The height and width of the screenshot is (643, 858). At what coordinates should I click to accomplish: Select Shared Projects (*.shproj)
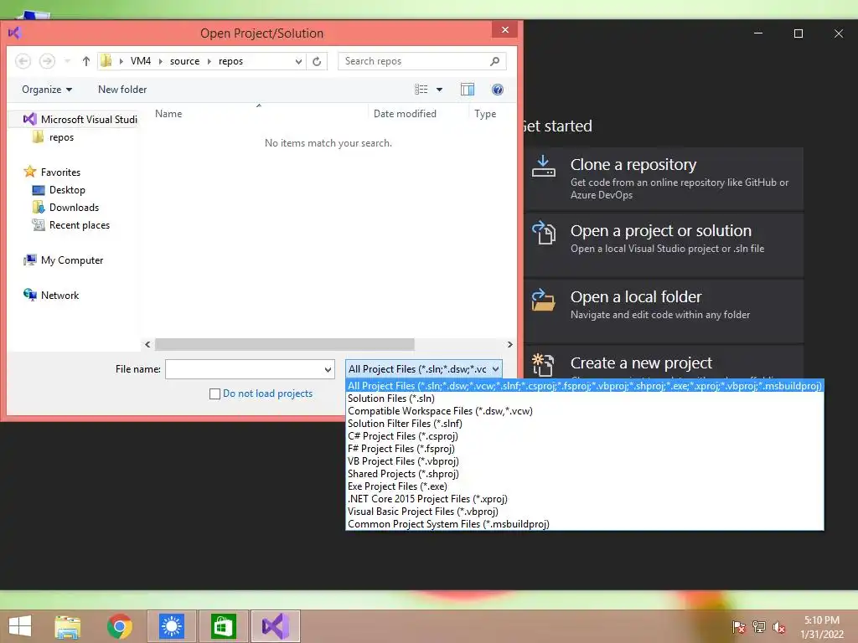tap(584, 474)
